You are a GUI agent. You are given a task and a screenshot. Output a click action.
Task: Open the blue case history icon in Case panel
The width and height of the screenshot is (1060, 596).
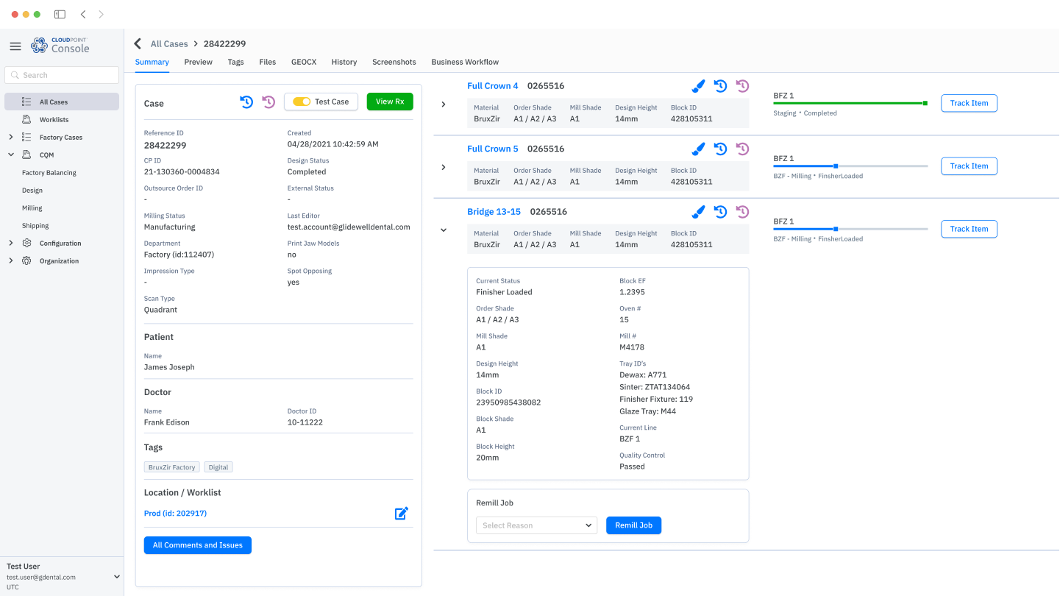[246, 102]
